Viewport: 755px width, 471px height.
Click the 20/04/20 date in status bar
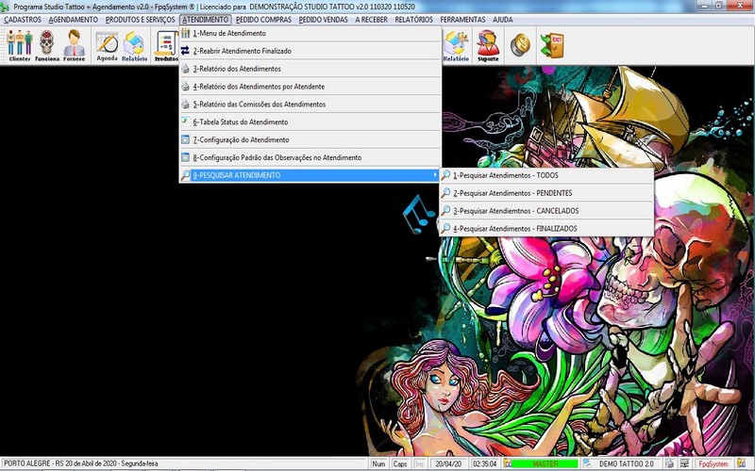(x=447, y=463)
